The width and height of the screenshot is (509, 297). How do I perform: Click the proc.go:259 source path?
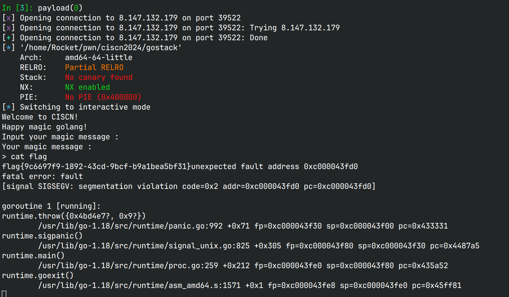[128, 266]
